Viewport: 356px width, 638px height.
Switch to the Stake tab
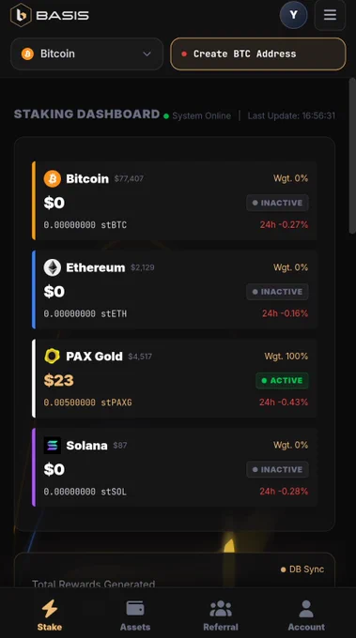(x=50, y=615)
